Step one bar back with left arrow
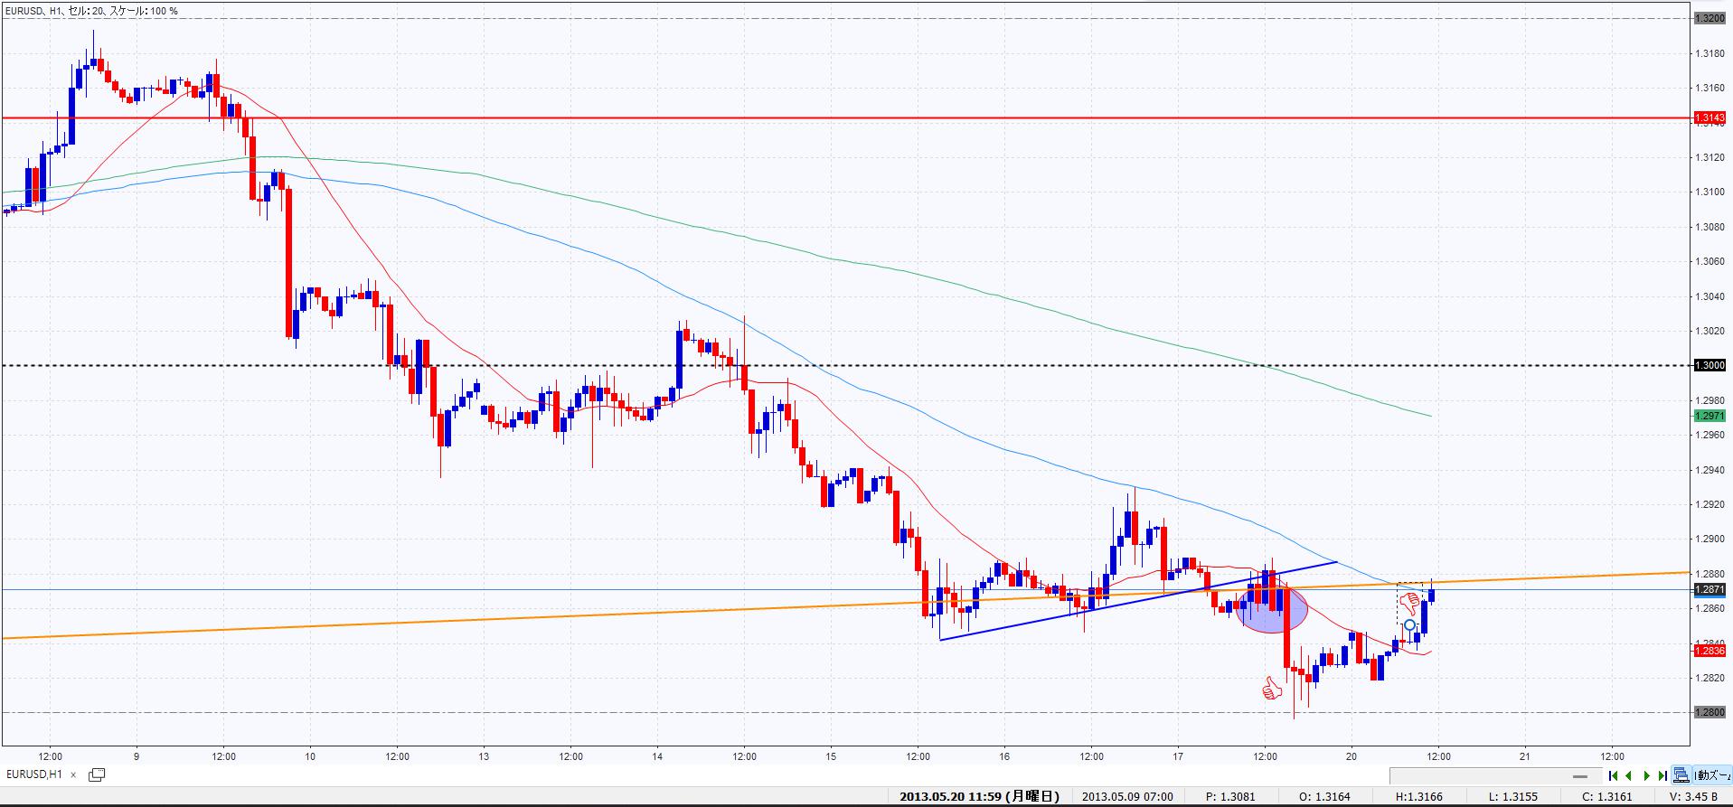 (x=1629, y=775)
